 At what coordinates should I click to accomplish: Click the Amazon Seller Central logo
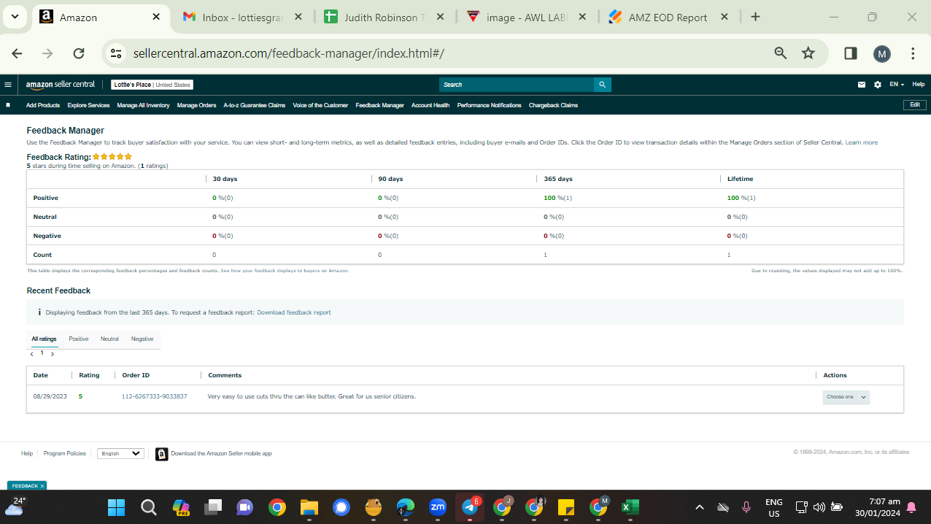(x=61, y=85)
